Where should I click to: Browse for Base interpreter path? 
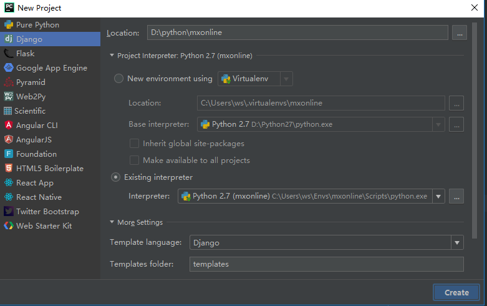coord(456,124)
